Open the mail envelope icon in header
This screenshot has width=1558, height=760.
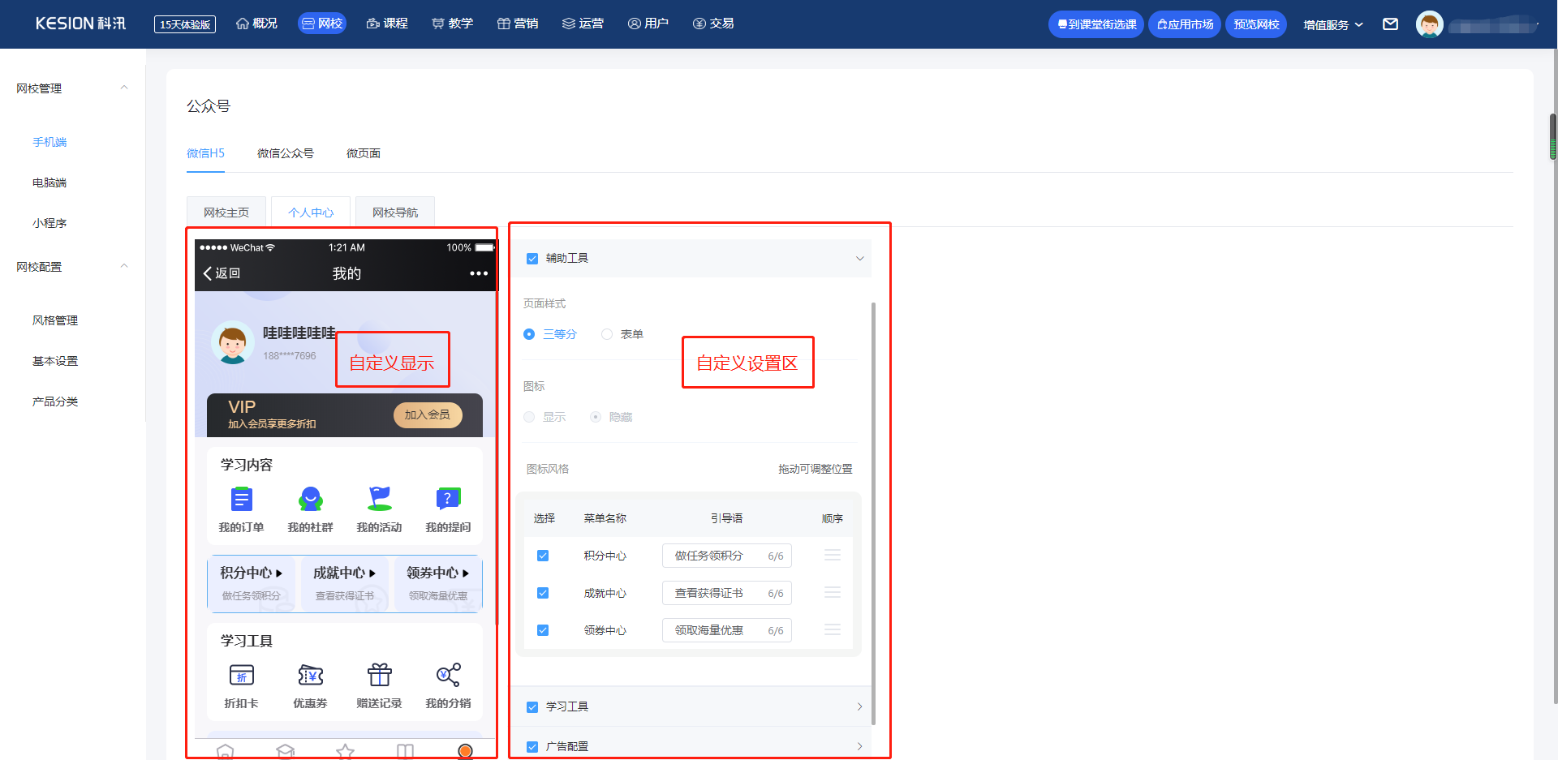pos(1390,24)
